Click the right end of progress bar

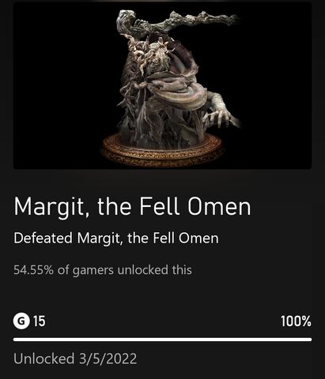coord(310,340)
